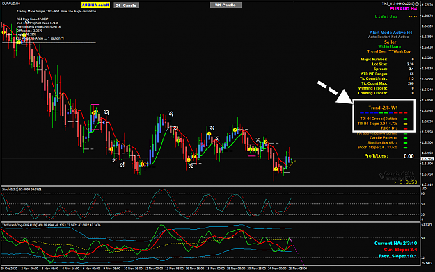Select the EURAUD H4 pair heading
The image size is (435, 272).
click(x=403, y=9)
